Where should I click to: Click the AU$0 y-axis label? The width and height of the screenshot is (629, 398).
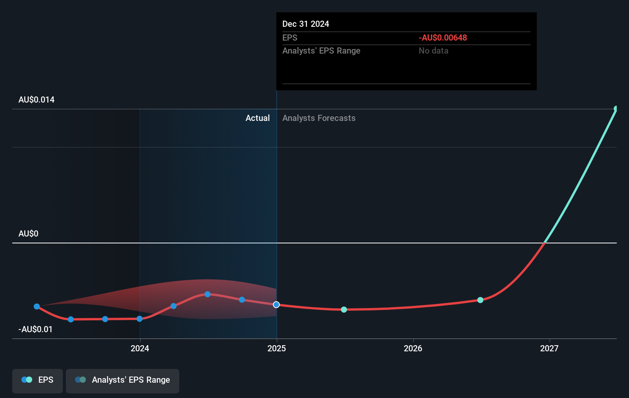coord(28,234)
